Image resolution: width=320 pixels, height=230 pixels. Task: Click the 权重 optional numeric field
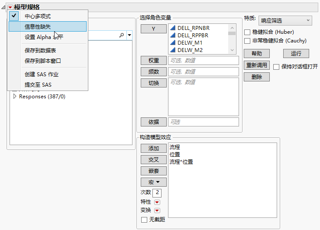(x=203, y=60)
